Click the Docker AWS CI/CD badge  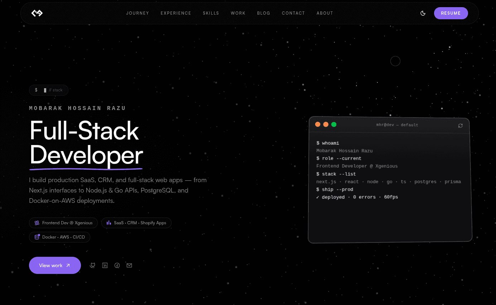pyautogui.click(x=59, y=237)
